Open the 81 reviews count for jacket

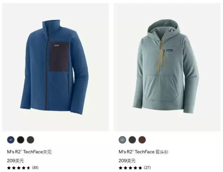tap(35, 167)
